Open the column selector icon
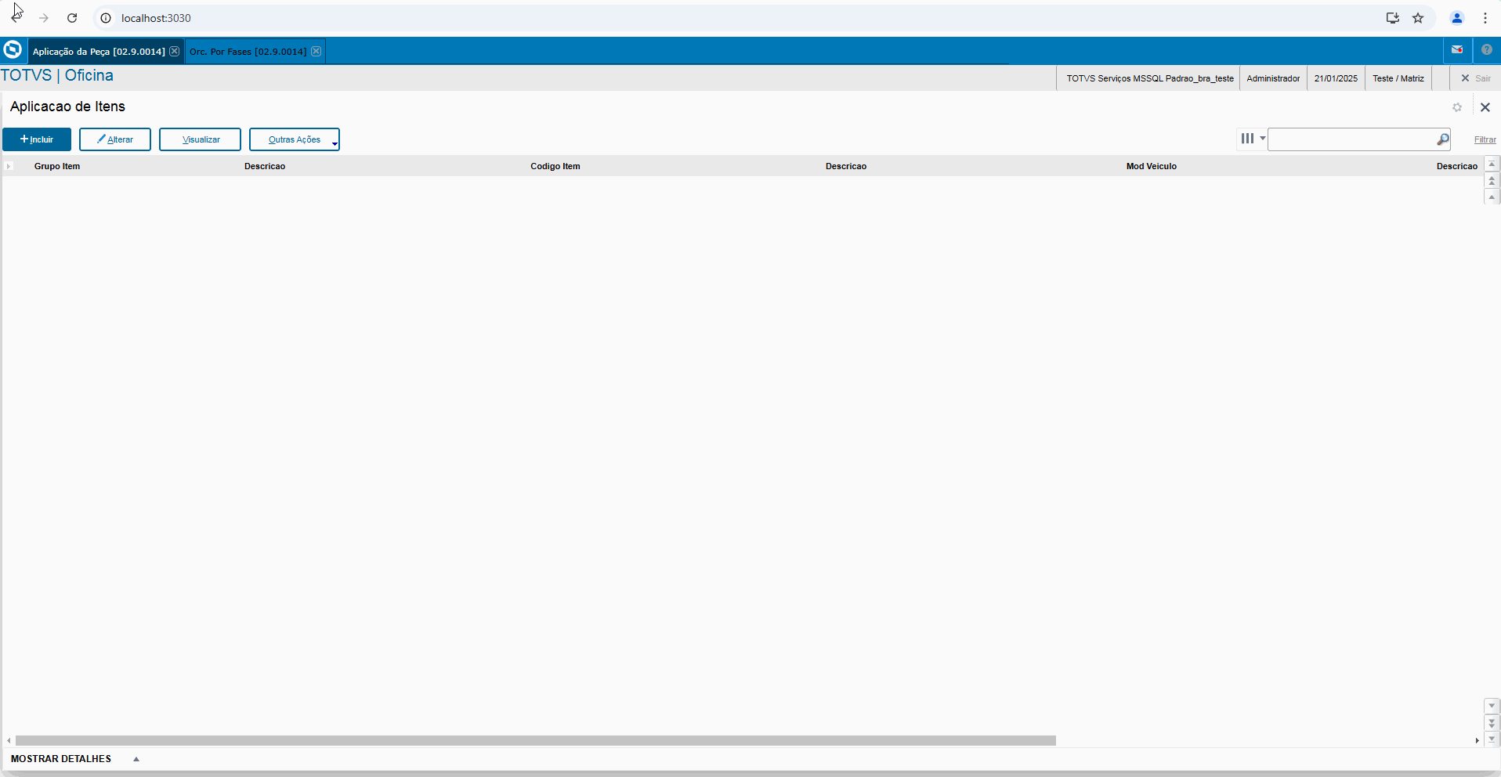The width and height of the screenshot is (1501, 777). (1253, 139)
